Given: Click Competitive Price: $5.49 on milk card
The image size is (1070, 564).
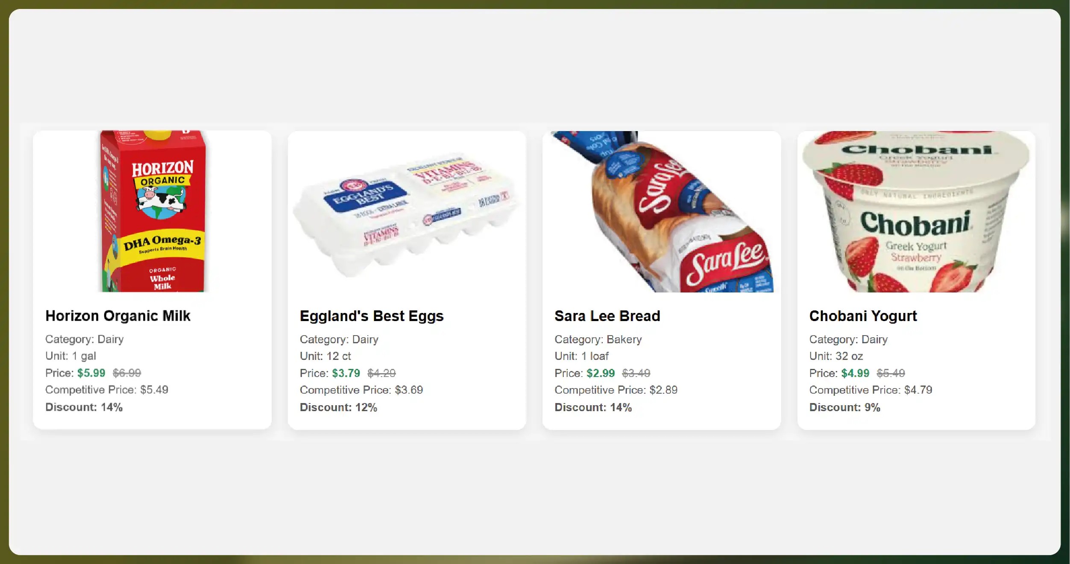Looking at the screenshot, I should point(107,390).
